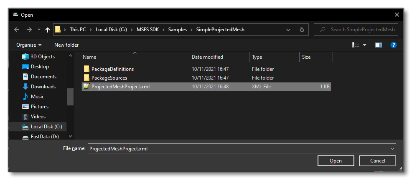This screenshot has height=180, width=412.
Task: Expand the chevron after 'Samples' breadcrumb
Action: [191, 30]
